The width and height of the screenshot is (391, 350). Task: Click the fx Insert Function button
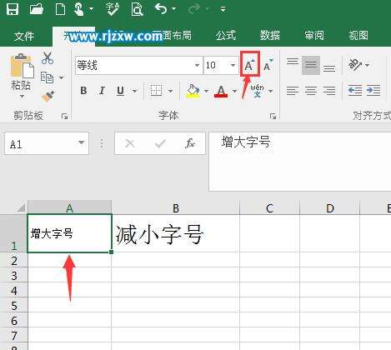click(x=190, y=143)
